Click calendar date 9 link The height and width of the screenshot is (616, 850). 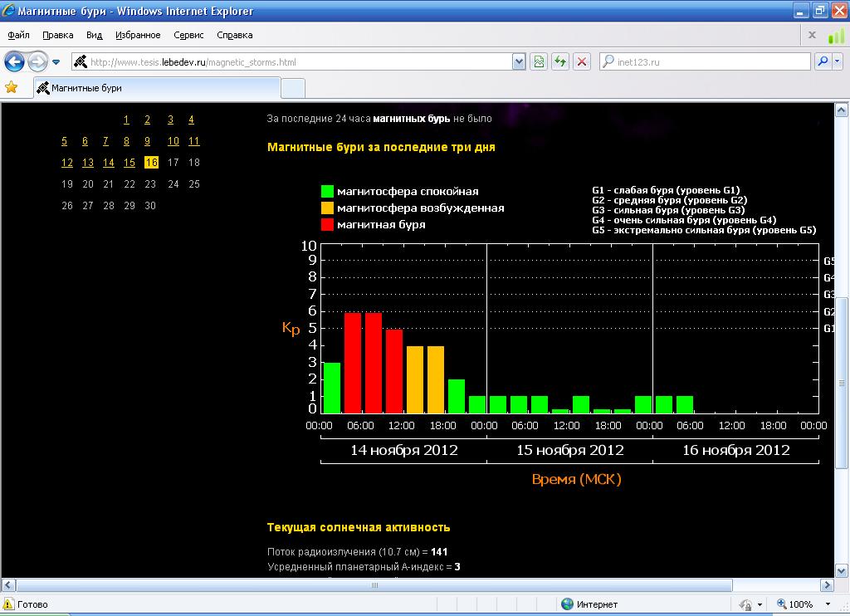(148, 141)
